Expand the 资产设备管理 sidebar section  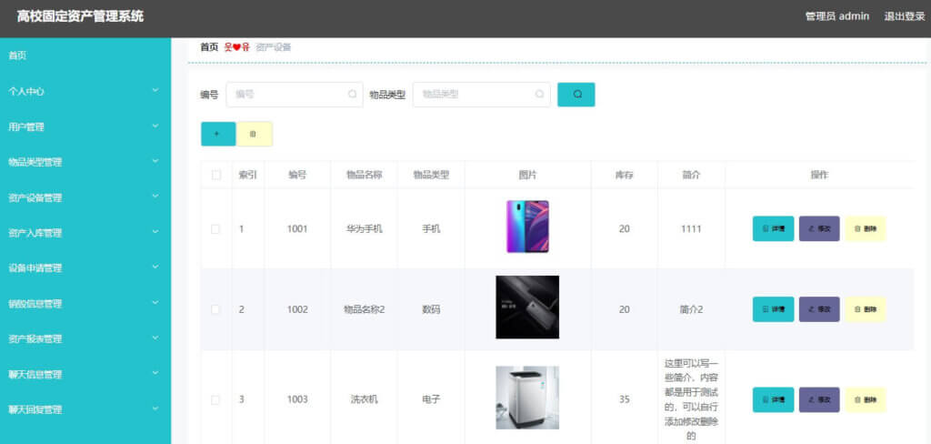tap(85, 197)
